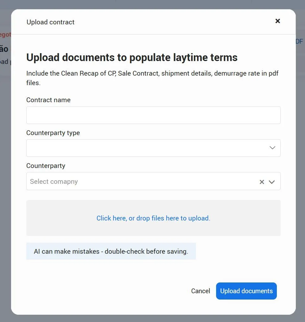Open the Counterparty company selector
305x322 pixels.
coord(153,181)
